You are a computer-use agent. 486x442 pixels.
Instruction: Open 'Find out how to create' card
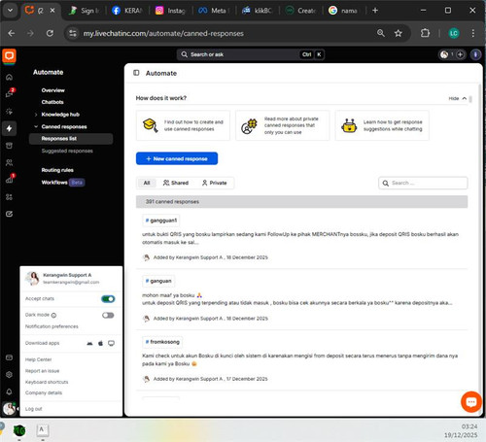pyautogui.click(x=183, y=125)
